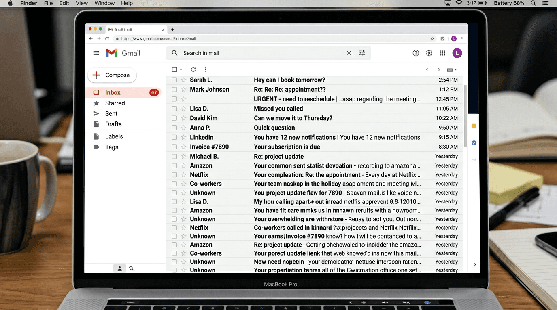Click the magnifier icon in Search in mail

174,53
